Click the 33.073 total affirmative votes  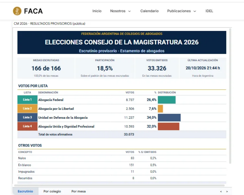[x=129, y=134]
